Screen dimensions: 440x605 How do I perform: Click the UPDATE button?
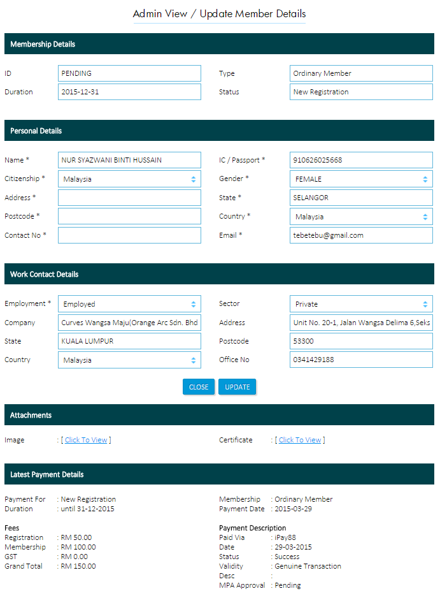(237, 387)
